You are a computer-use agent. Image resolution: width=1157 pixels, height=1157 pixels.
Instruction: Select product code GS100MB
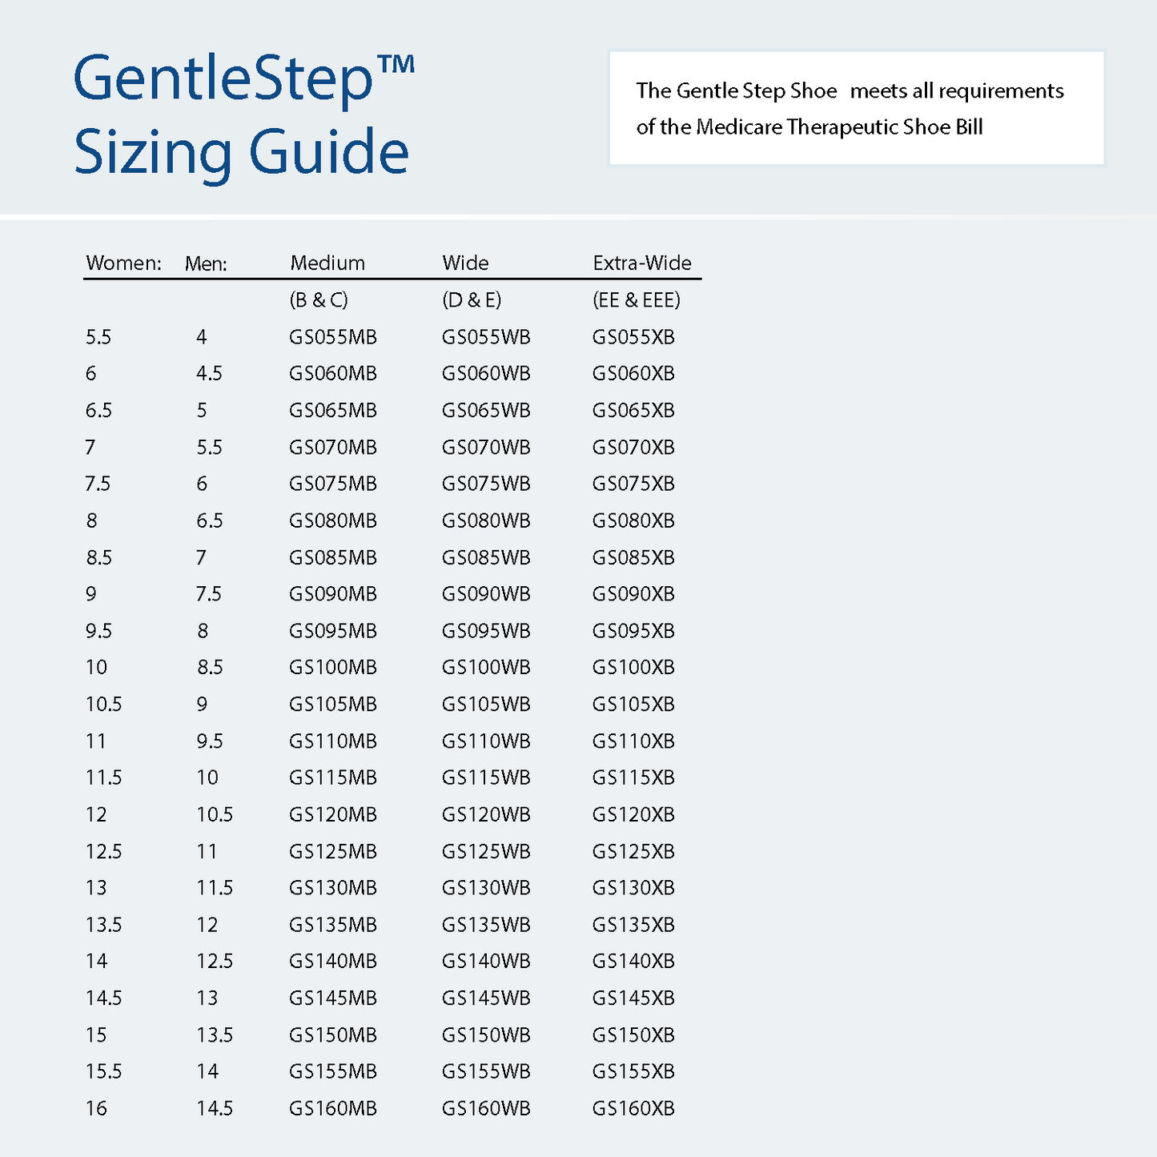click(333, 668)
